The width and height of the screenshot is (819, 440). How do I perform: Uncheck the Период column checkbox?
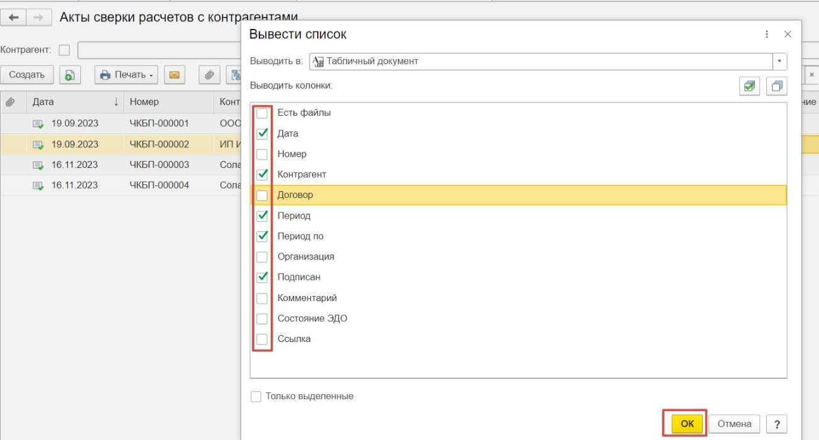tap(262, 216)
